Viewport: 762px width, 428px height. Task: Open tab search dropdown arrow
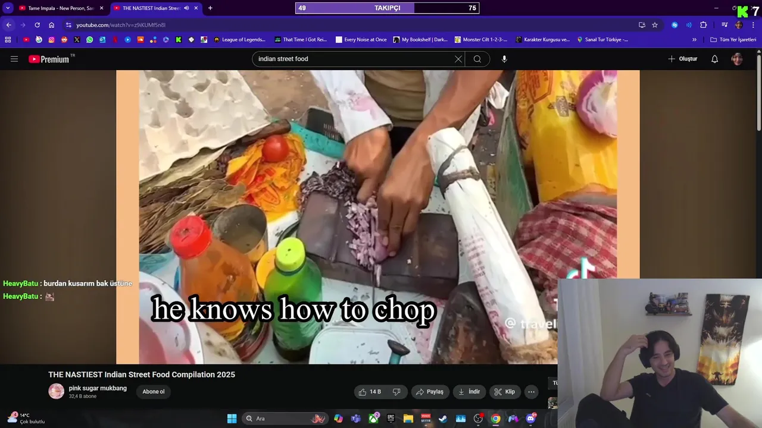pos(8,8)
